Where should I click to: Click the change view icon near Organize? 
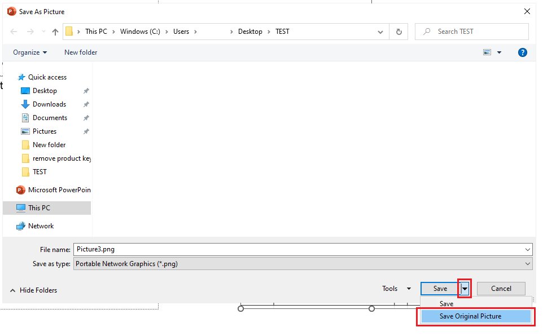pyautogui.click(x=487, y=52)
